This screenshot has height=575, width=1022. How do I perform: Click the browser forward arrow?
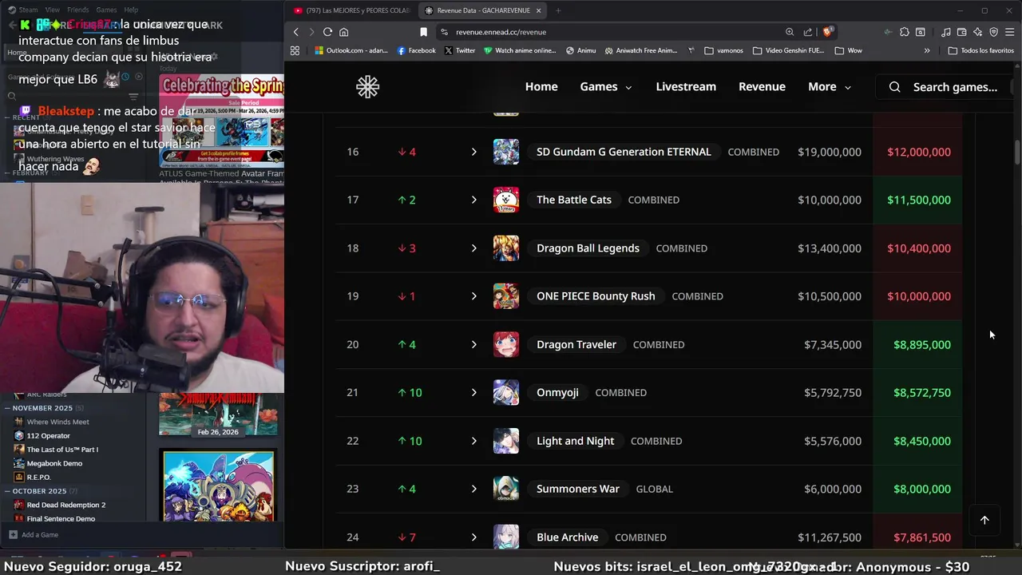(x=311, y=32)
